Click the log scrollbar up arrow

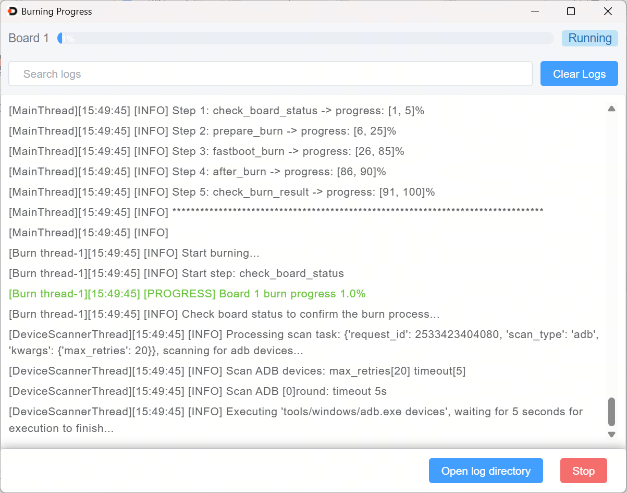(x=612, y=109)
